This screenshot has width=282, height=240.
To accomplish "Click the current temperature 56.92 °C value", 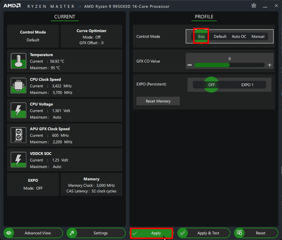I will tap(57, 61).
